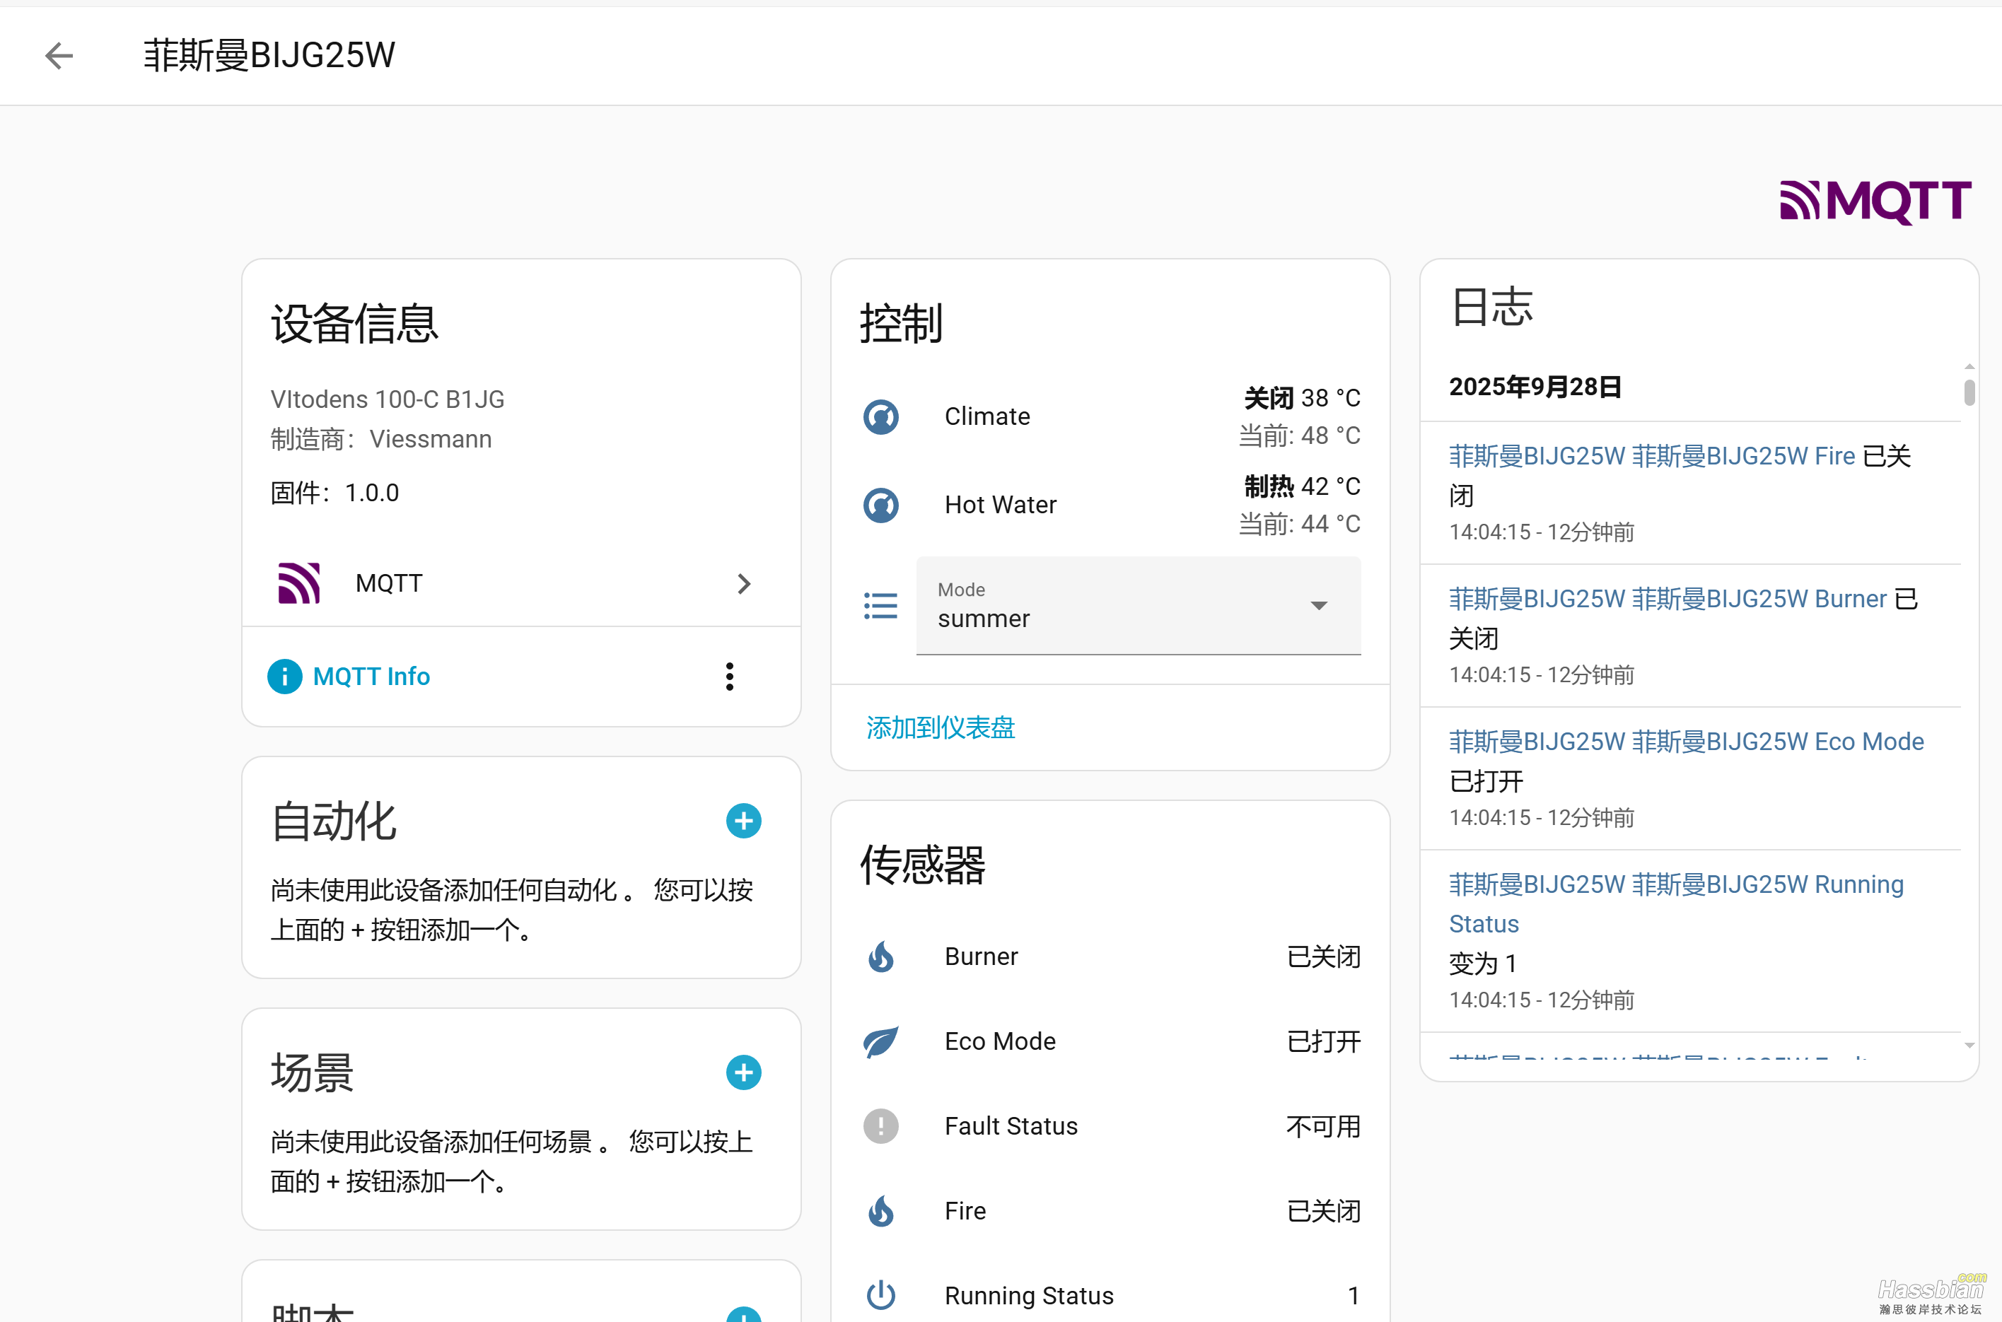The width and height of the screenshot is (2002, 1322).
Task: Open Eco Mode logbook entry link
Action: pyautogui.click(x=1686, y=742)
